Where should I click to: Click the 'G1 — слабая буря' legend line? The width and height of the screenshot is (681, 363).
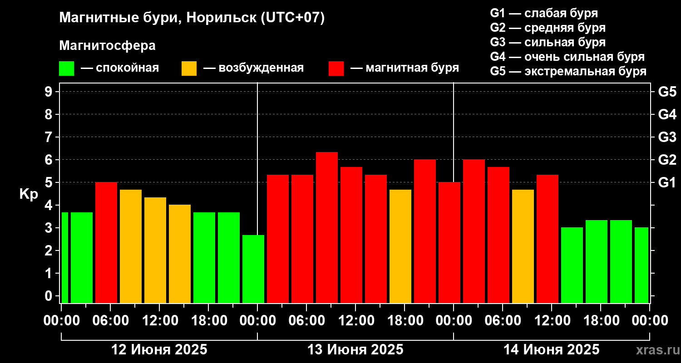[x=544, y=13]
